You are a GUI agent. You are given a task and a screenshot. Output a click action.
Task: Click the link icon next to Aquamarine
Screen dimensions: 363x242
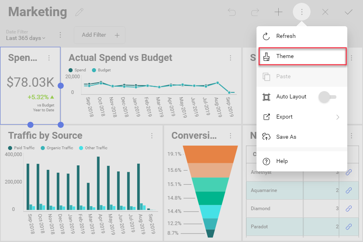coord(348,190)
